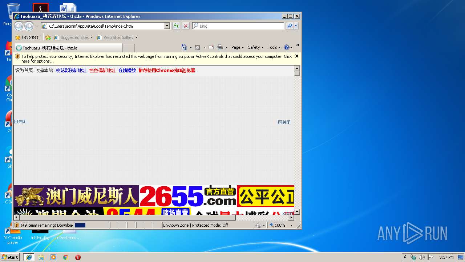This screenshot has width=465, height=262.
Task: Click the Read Mail icon
Action: tap(211, 47)
